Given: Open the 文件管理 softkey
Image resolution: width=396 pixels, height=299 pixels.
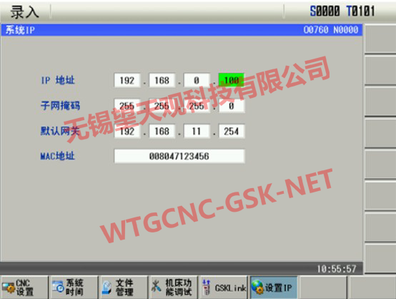Looking at the screenshot, I should [124, 288].
